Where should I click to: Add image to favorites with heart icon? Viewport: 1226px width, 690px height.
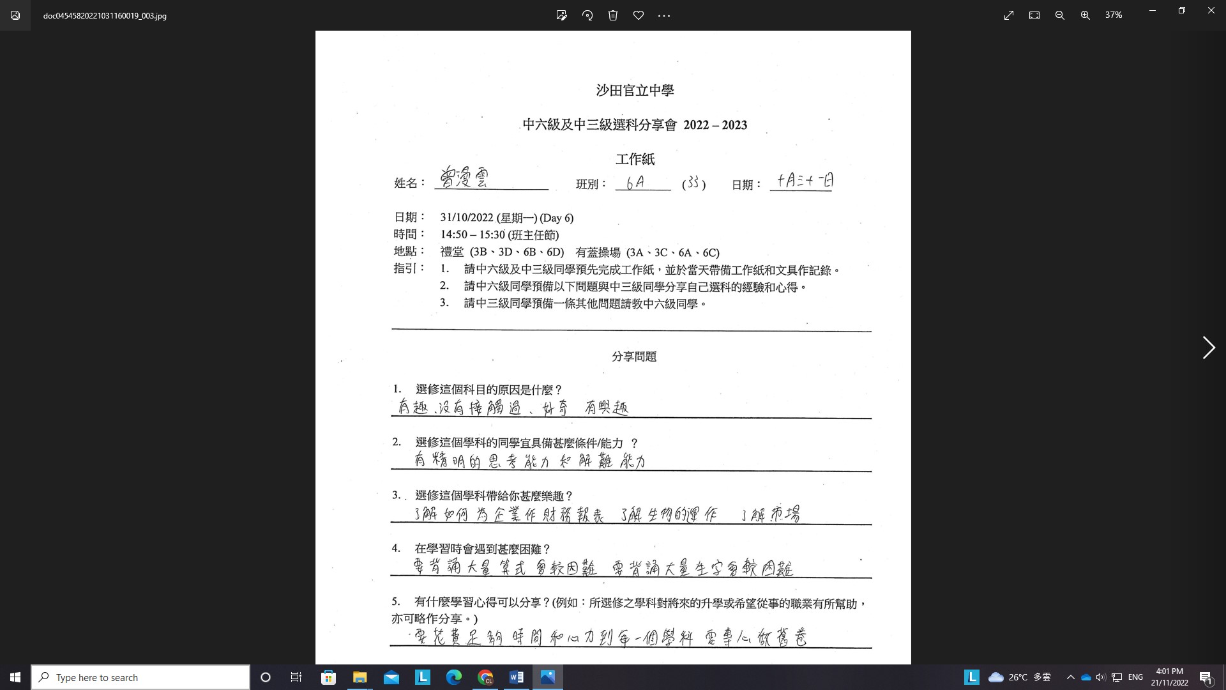tap(639, 15)
